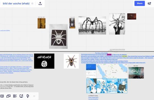The width and height of the screenshot is (154, 100).
Task: Open the board title bild der woche (ehab)
Action: (x=16, y=4)
